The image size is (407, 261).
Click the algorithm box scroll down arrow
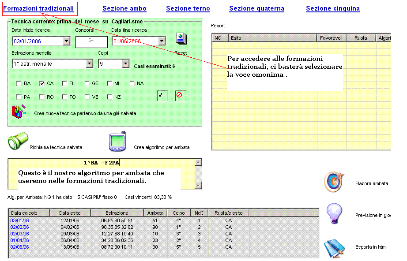(x=198, y=185)
